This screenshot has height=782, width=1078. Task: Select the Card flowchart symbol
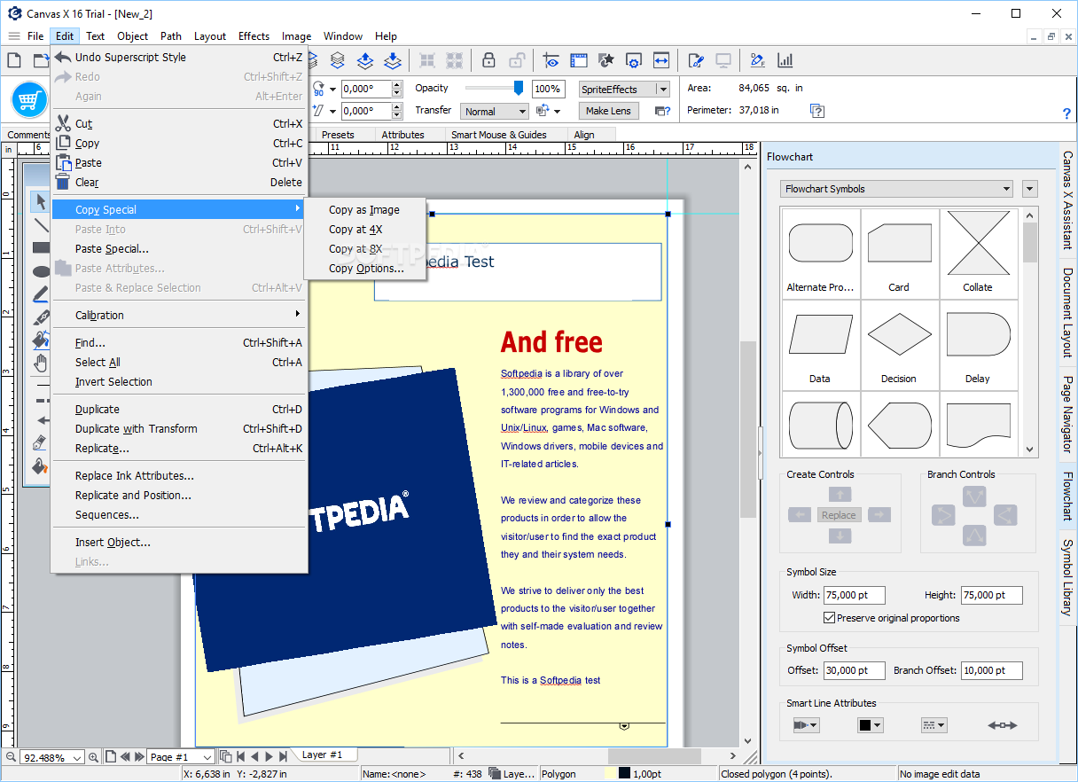pos(899,253)
